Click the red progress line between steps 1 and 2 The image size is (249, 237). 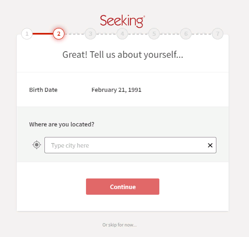42,34
